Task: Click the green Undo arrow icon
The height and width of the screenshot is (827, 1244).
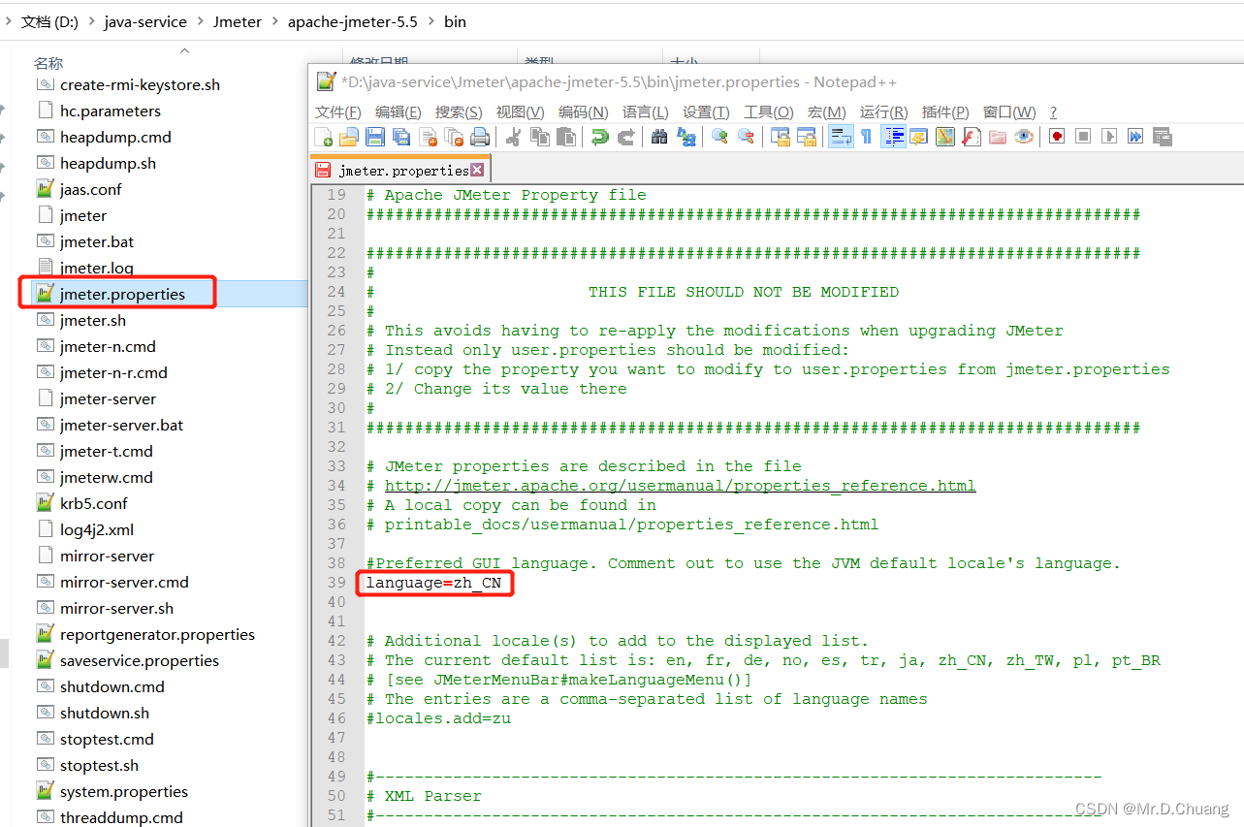Action: click(x=601, y=137)
